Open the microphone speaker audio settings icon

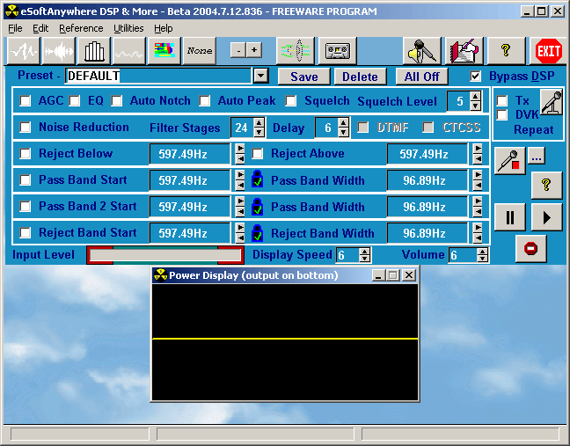click(x=421, y=51)
